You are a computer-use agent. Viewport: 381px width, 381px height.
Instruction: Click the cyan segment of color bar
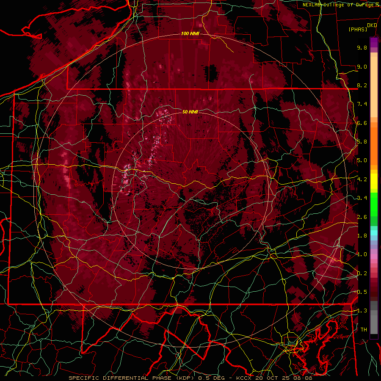pos(374,232)
